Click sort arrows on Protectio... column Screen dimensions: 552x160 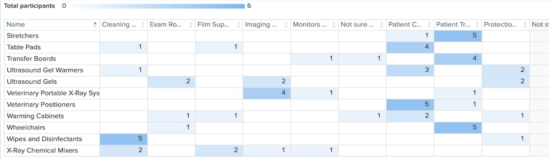(525, 25)
